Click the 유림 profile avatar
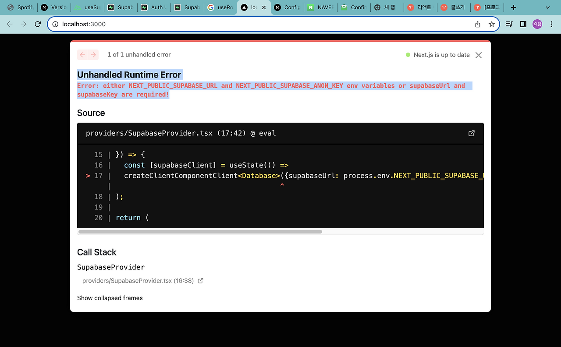561x347 pixels. click(x=537, y=24)
